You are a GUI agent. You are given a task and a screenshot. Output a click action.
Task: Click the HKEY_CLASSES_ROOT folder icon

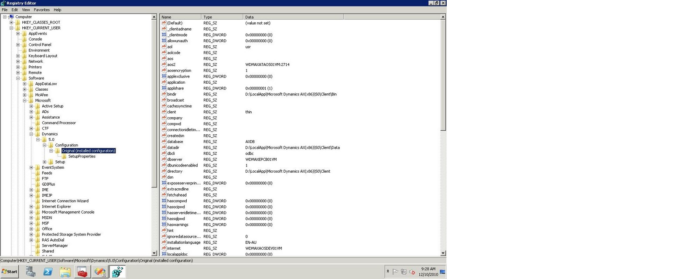[18, 22]
